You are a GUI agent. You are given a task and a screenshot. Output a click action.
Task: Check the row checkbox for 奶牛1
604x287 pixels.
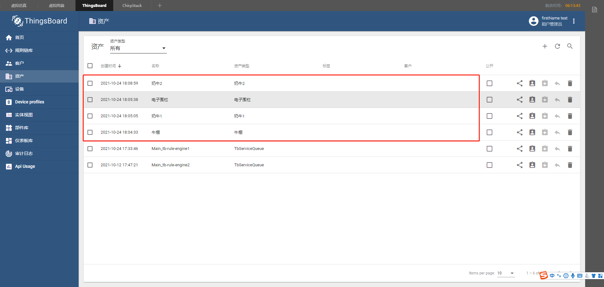[90, 116]
